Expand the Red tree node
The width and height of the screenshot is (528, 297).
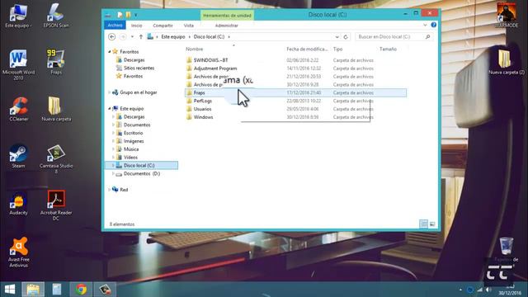pyautogui.click(x=110, y=190)
